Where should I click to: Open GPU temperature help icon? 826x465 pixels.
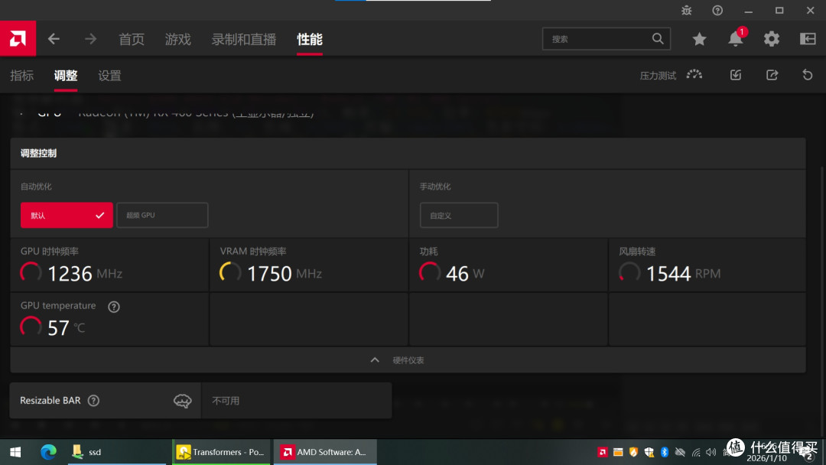(x=114, y=307)
